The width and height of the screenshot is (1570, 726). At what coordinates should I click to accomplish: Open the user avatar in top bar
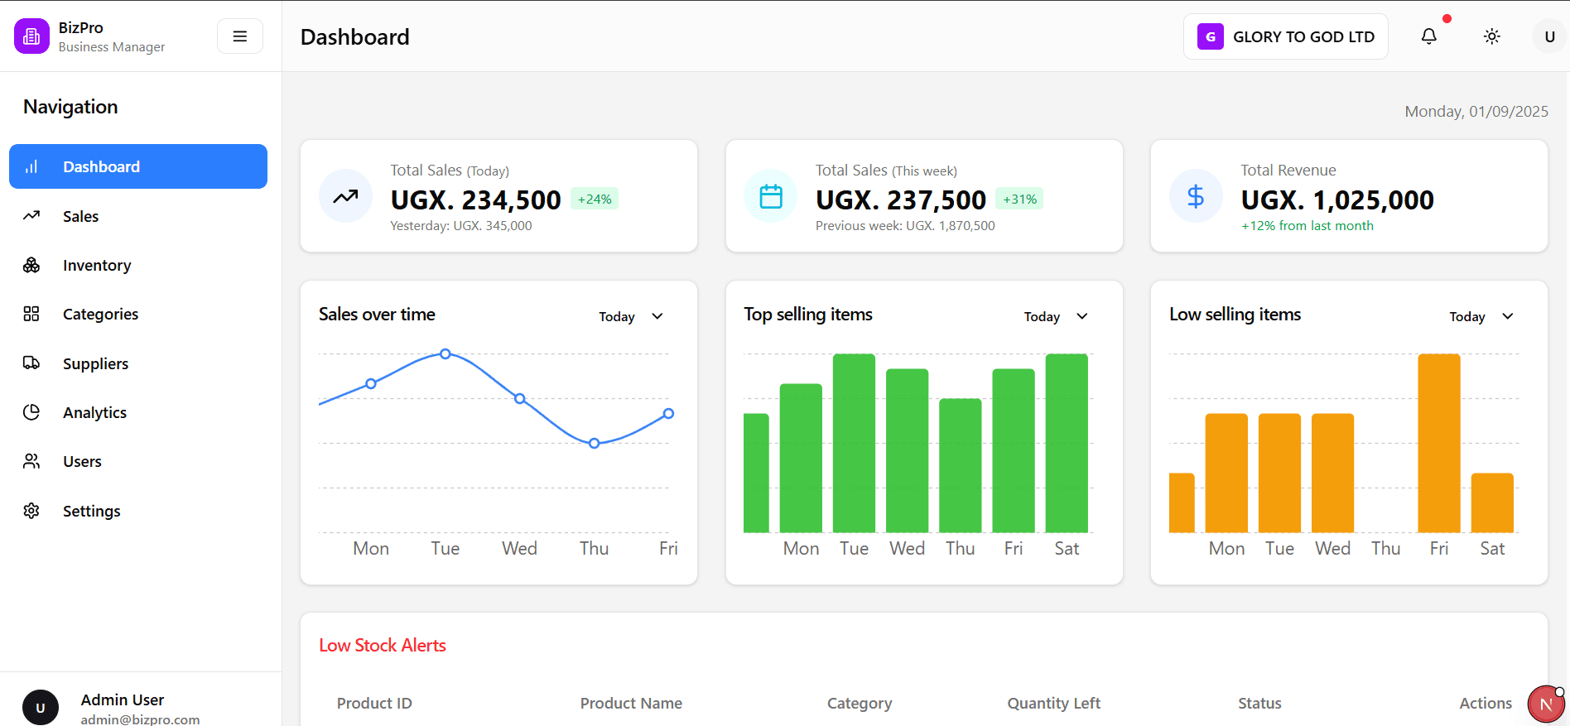(x=1548, y=36)
